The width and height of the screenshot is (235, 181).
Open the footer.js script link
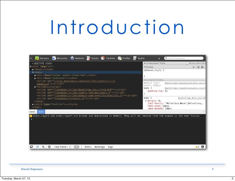[x=69, y=99]
